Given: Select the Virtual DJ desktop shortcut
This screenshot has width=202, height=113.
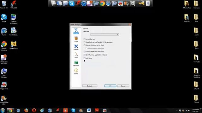Looking at the screenshot, I should (x=14, y=5).
